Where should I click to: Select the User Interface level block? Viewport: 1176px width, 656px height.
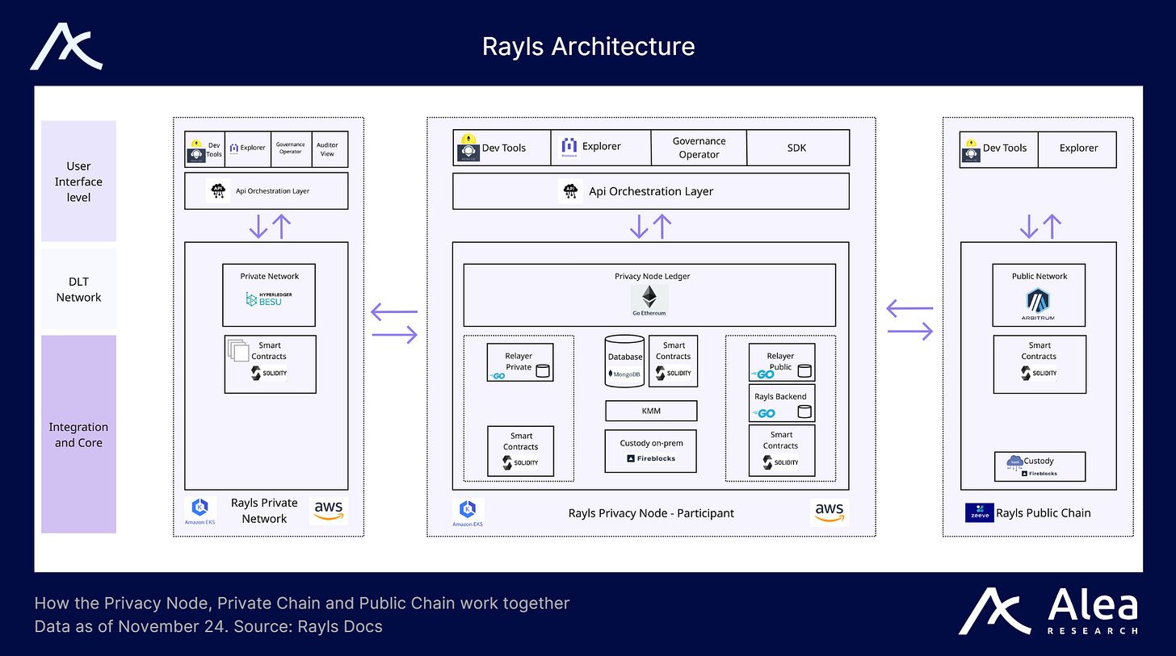(x=78, y=182)
